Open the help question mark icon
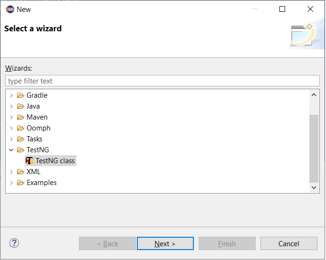This screenshot has width=326, height=260. [14, 243]
